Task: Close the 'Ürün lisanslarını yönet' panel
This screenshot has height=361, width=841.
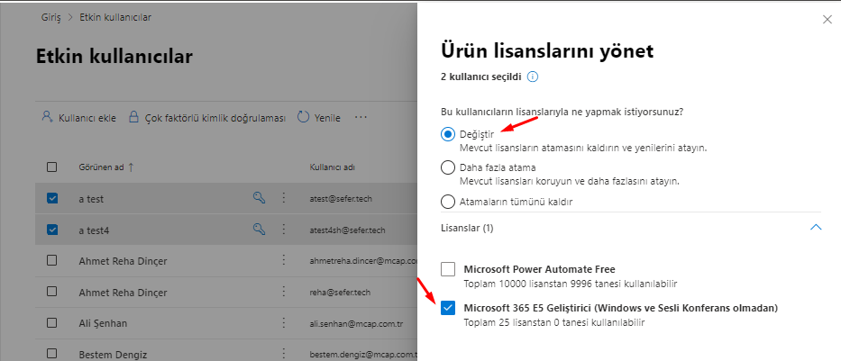Action: [827, 20]
